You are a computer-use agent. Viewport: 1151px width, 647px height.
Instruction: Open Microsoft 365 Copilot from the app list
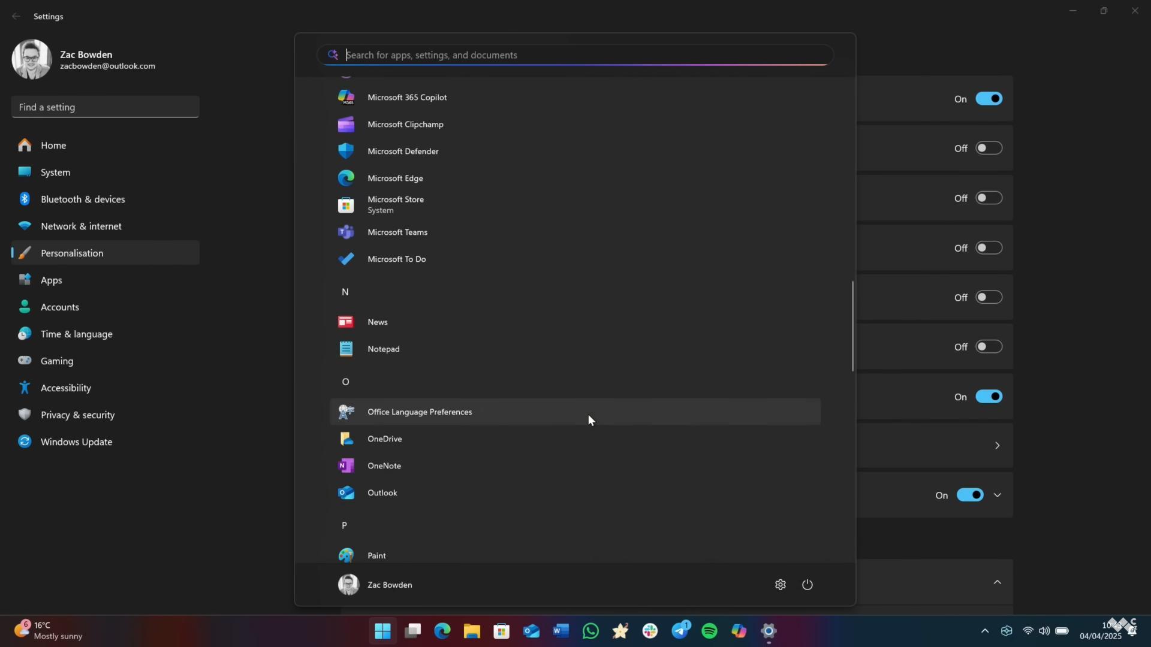pyautogui.click(x=575, y=97)
